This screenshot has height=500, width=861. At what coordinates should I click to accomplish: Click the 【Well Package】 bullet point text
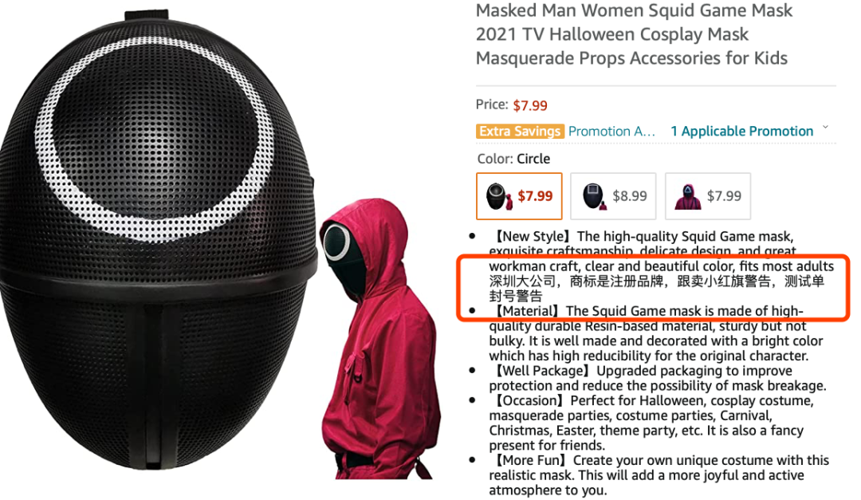pyautogui.click(x=657, y=378)
